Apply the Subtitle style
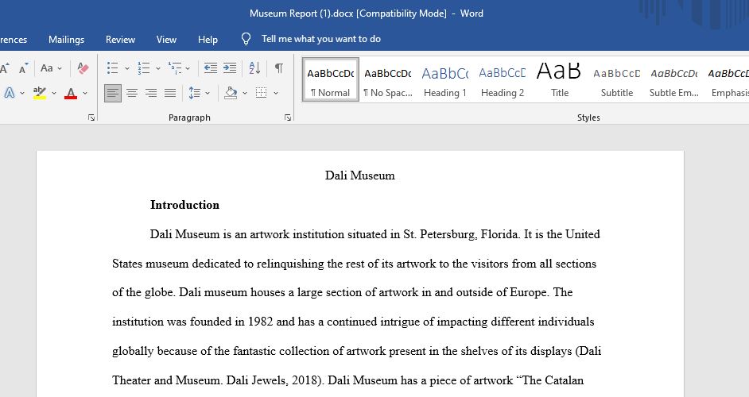Image resolution: width=749 pixels, height=397 pixels. point(617,79)
